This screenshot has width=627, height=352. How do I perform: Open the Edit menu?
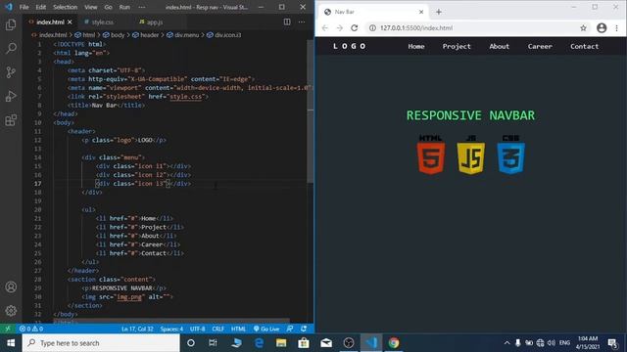(40, 7)
